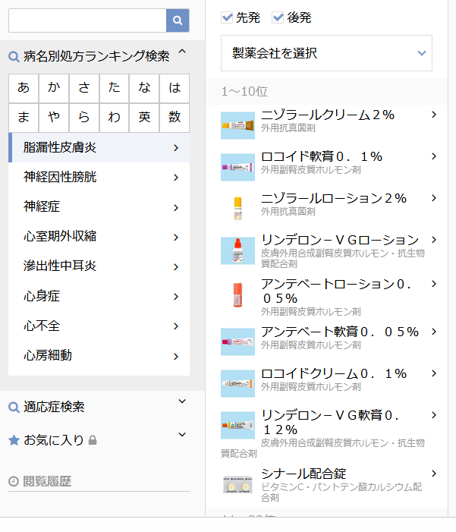Select the あ kana filter

coord(24,88)
